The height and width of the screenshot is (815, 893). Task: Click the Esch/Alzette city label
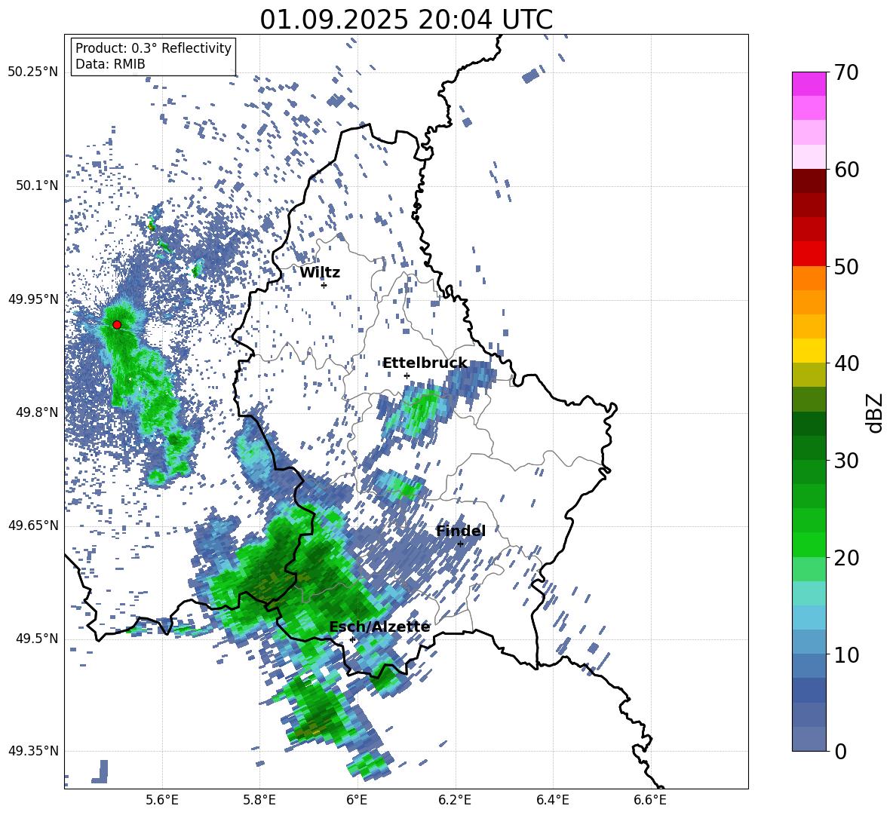[379, 627]
